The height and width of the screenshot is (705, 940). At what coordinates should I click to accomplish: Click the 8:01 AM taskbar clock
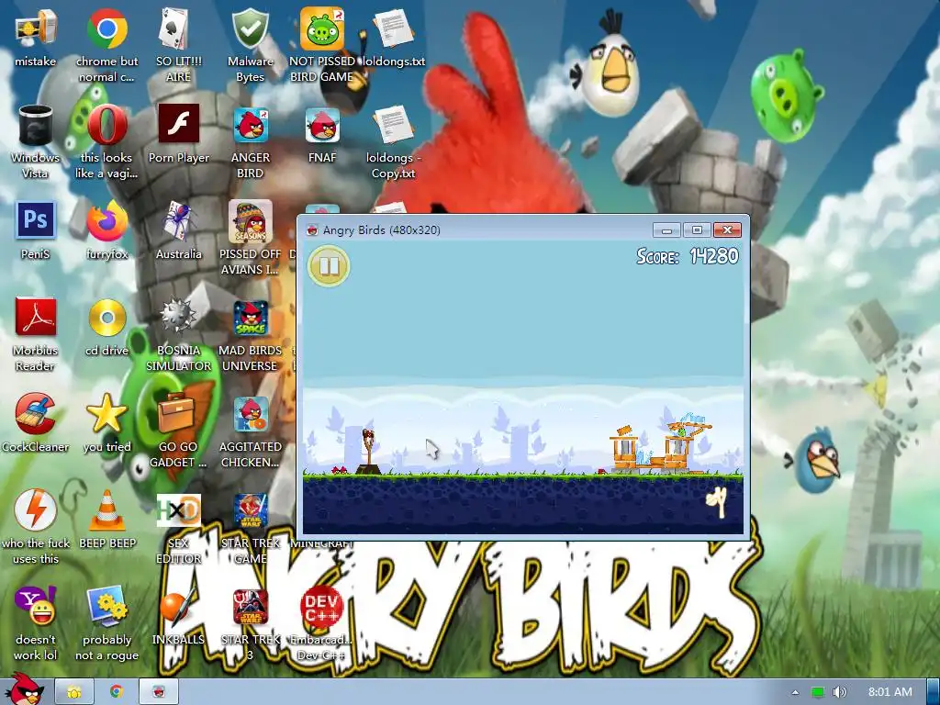point(890,692)
